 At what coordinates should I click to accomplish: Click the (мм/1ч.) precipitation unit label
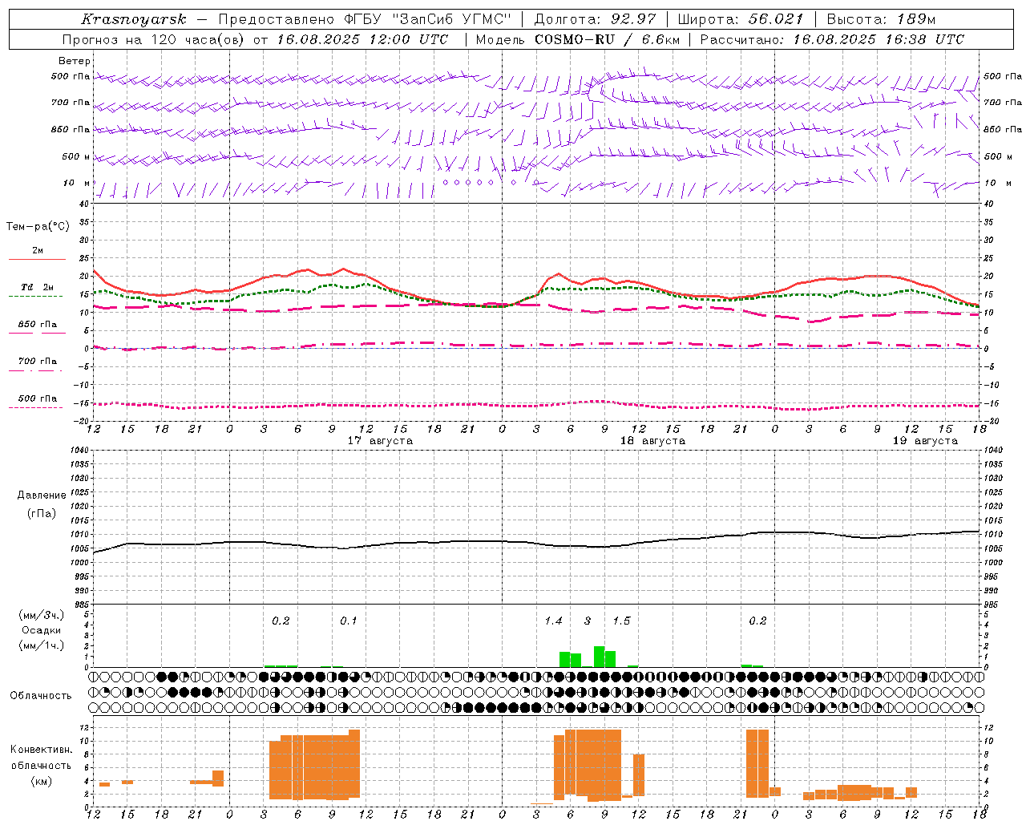tap(42, 645)
